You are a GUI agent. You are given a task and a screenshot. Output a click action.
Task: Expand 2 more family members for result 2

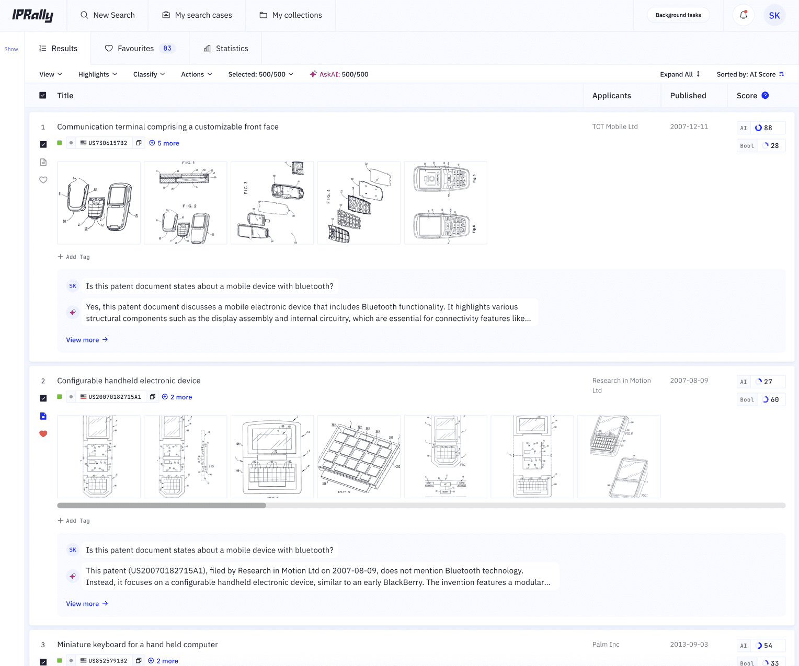coord(177,397)
